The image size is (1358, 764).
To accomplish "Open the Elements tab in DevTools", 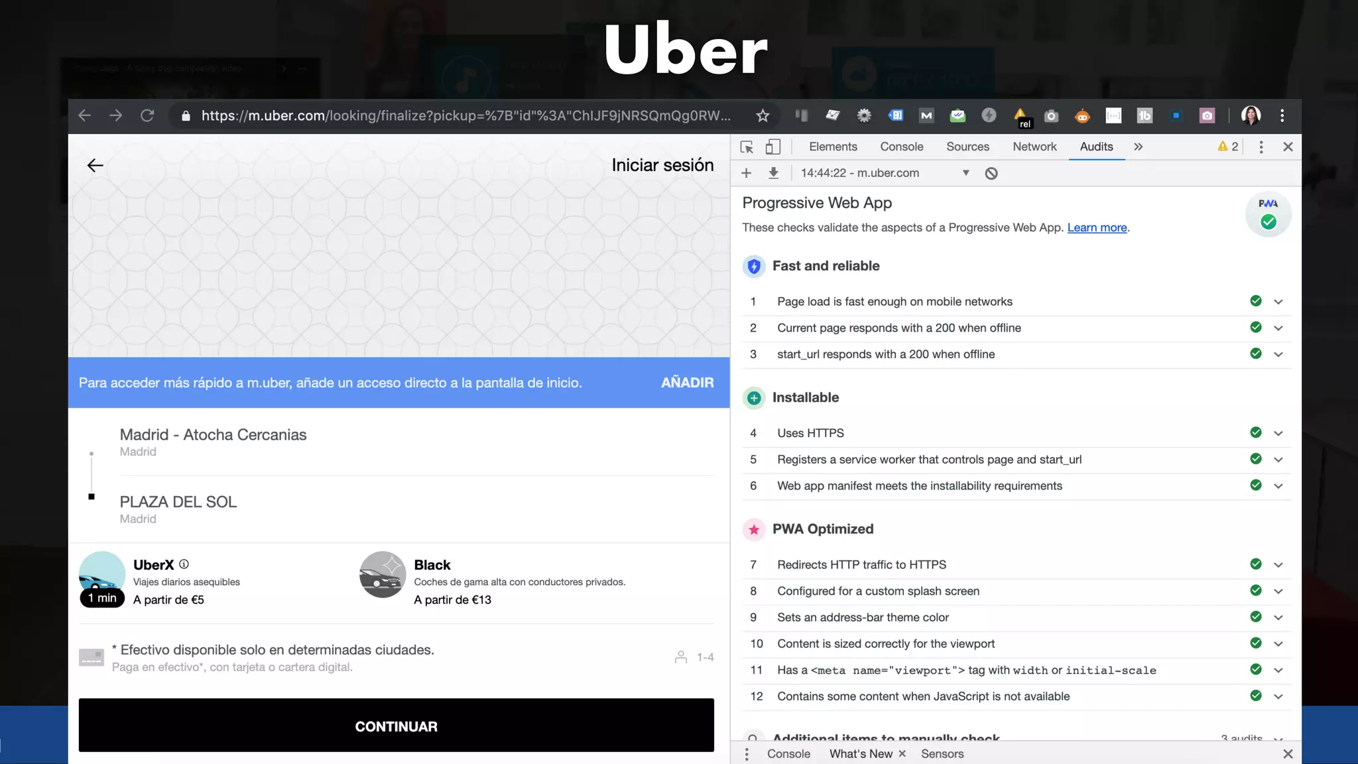I will [x=833, y=147].
